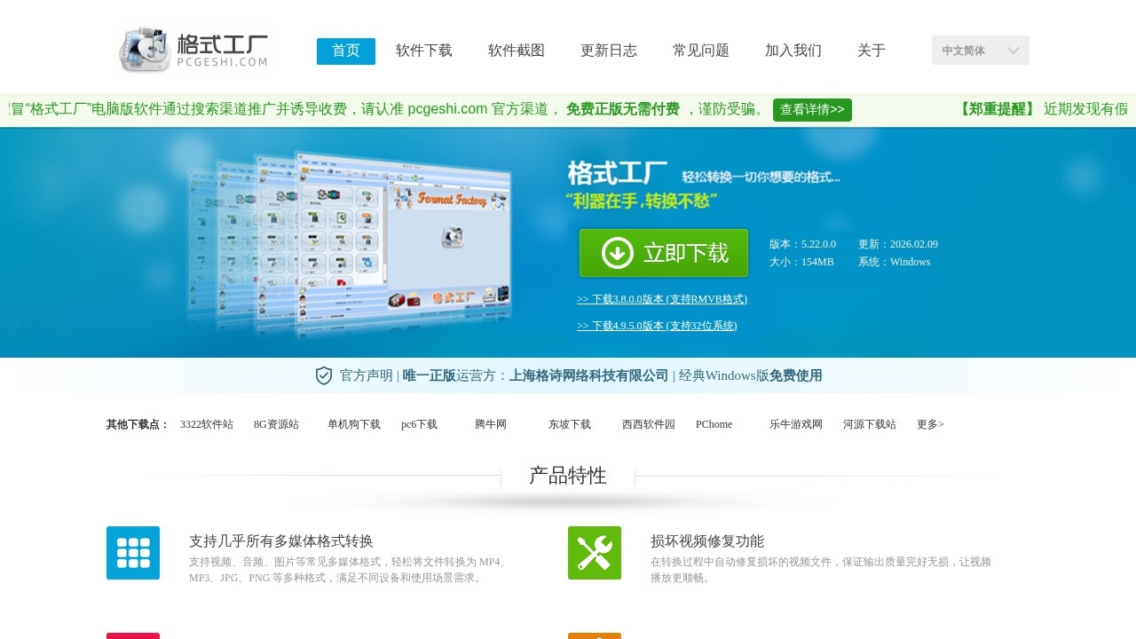Click 支持几乎所有多媒体格式转换 heading

[x=281, y=540]
